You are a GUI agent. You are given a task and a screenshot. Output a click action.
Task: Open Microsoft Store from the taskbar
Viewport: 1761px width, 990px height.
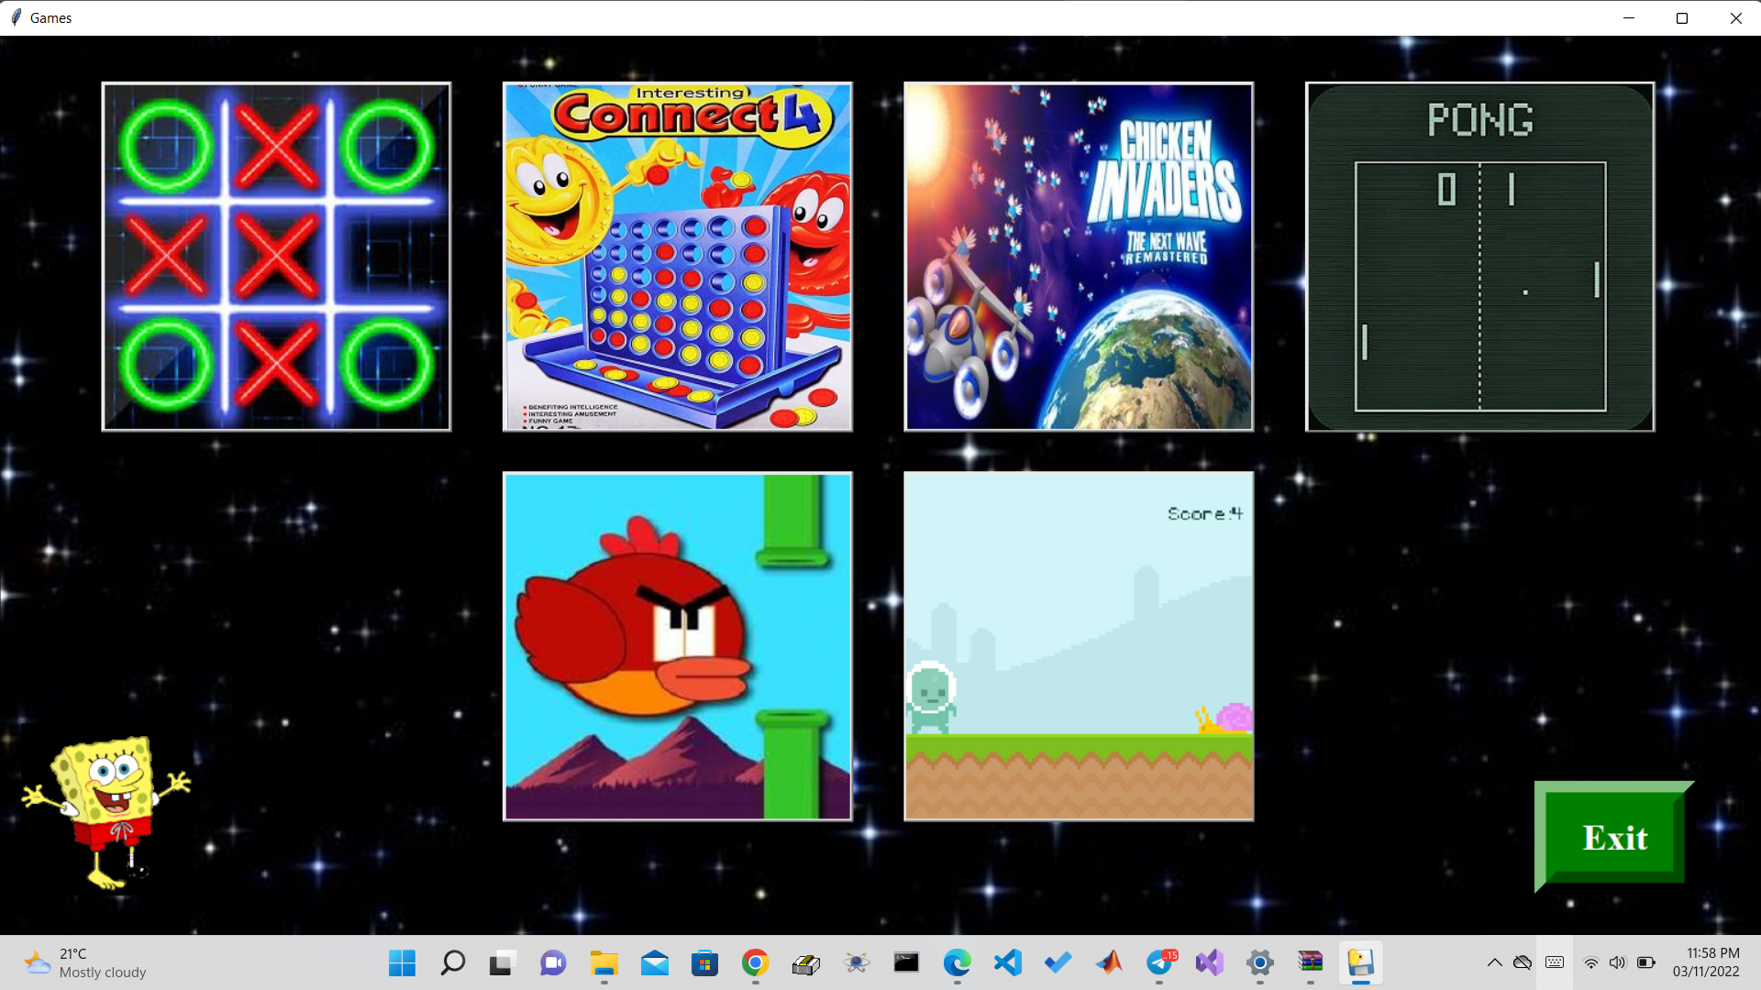pyautogui.click(x=704, y=962)
